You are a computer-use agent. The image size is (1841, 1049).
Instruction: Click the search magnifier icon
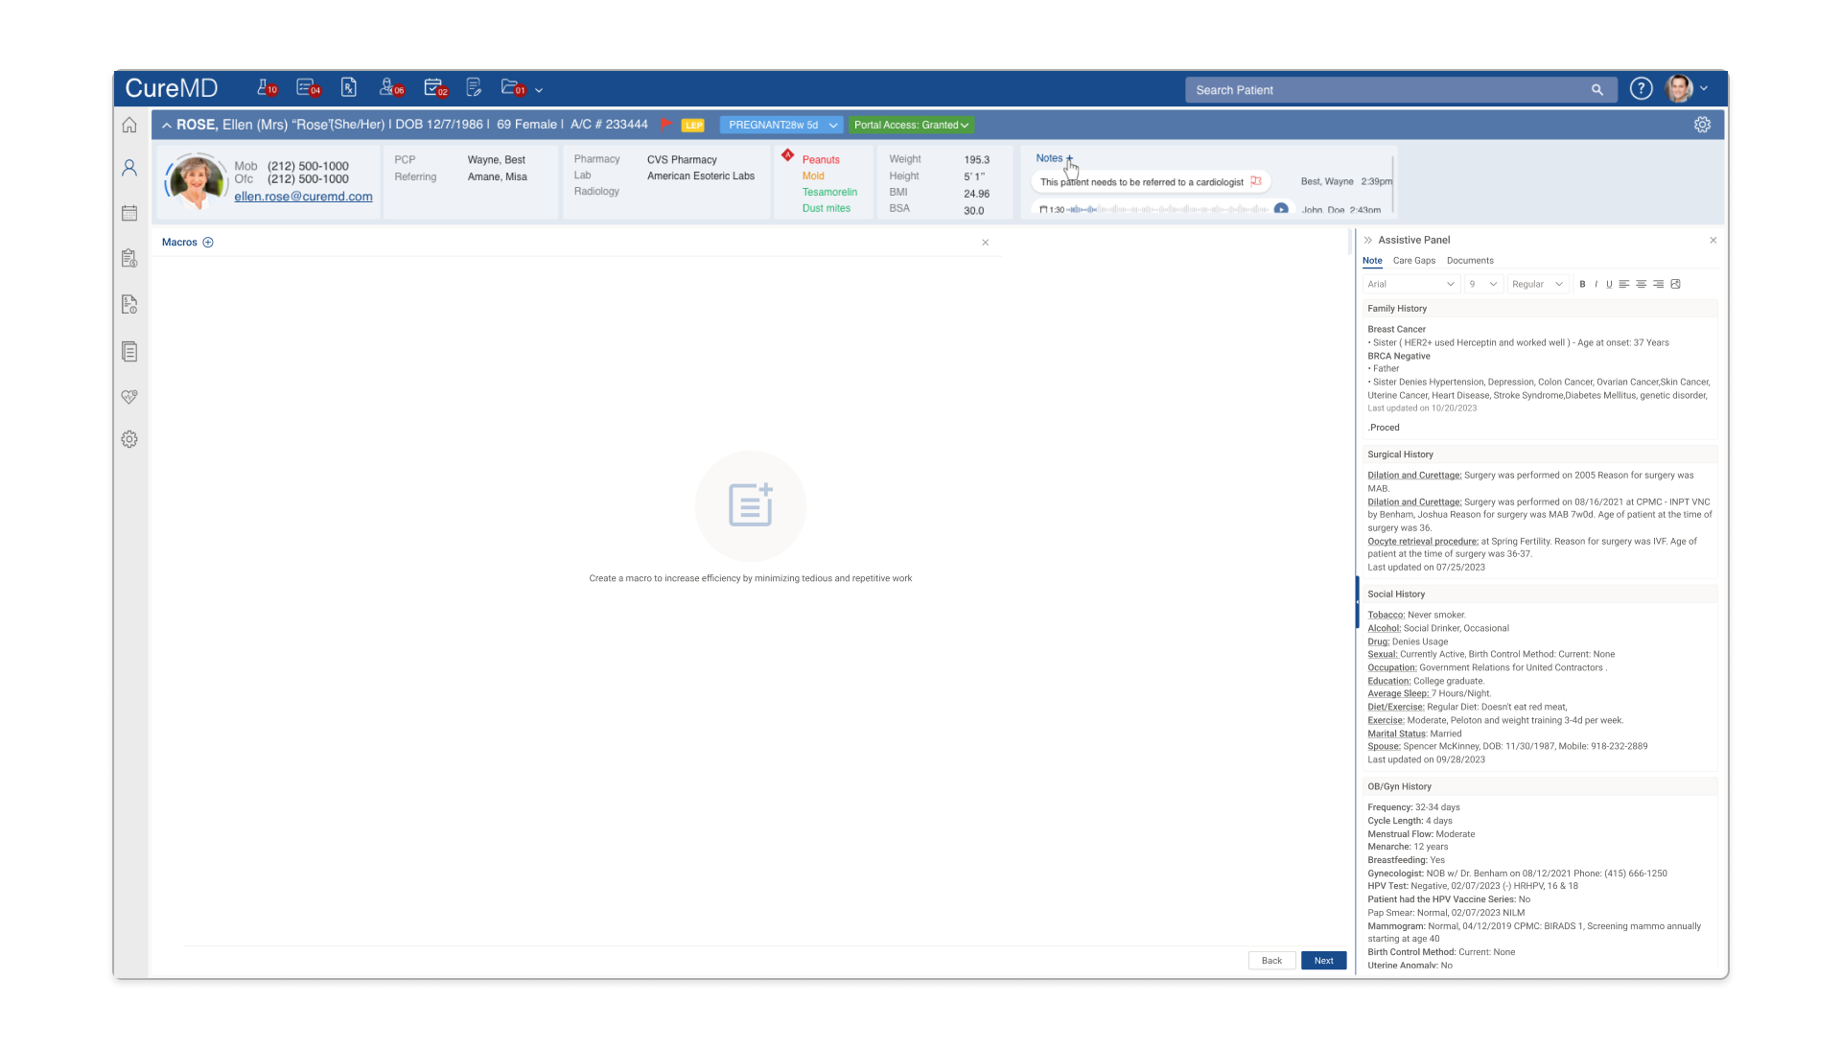click(1597, 90)
